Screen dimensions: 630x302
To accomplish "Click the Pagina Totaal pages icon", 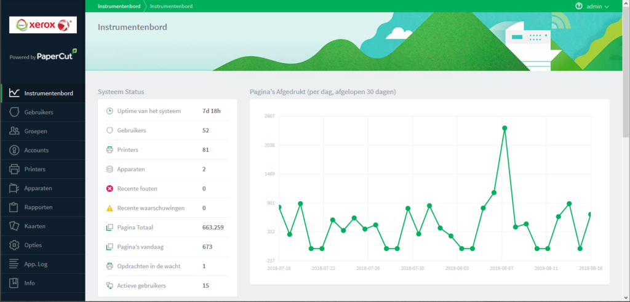I will point(110,228).
